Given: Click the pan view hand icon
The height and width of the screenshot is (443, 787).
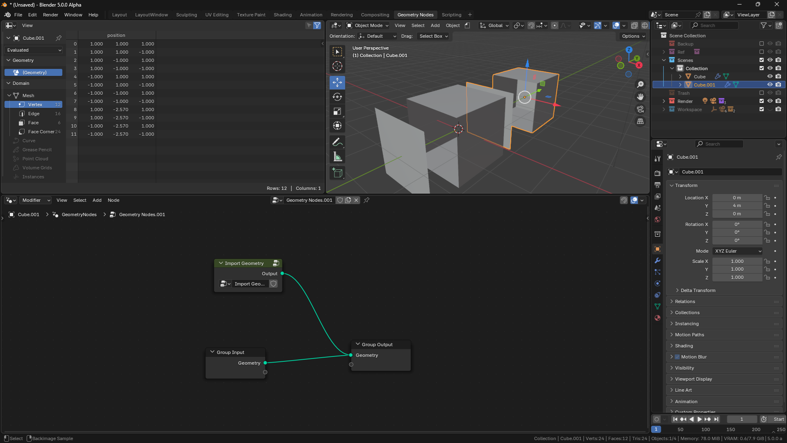Looking at the screenshot, I should [640, 97].
